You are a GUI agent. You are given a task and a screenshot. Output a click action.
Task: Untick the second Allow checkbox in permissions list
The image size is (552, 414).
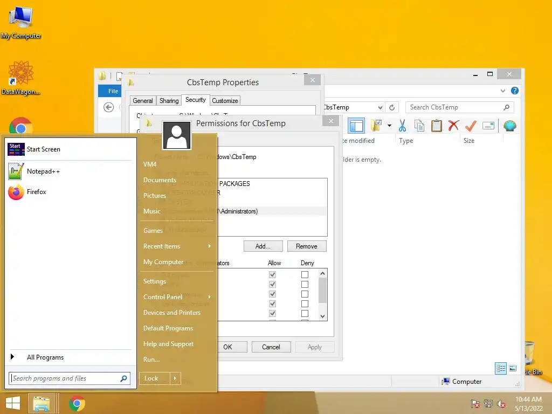click(272, 284)
